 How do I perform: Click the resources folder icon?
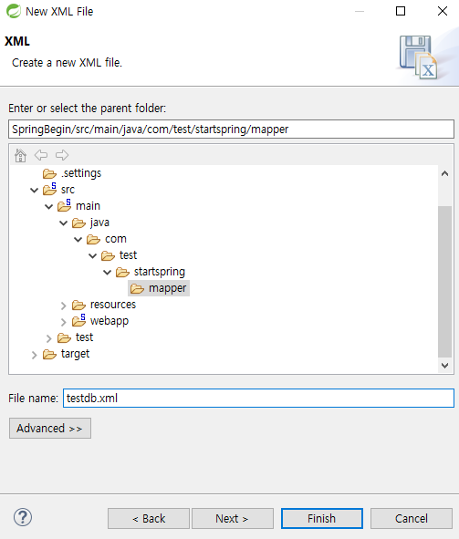[78, 305]
